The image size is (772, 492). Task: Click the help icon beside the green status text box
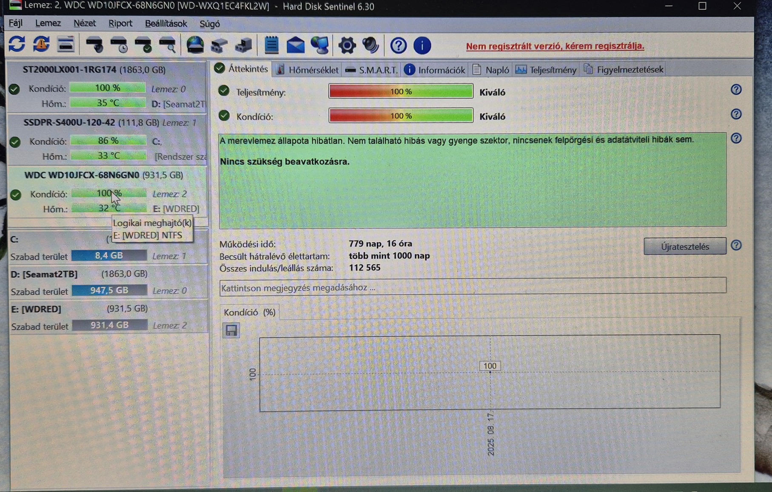click(x=736, y=138)
